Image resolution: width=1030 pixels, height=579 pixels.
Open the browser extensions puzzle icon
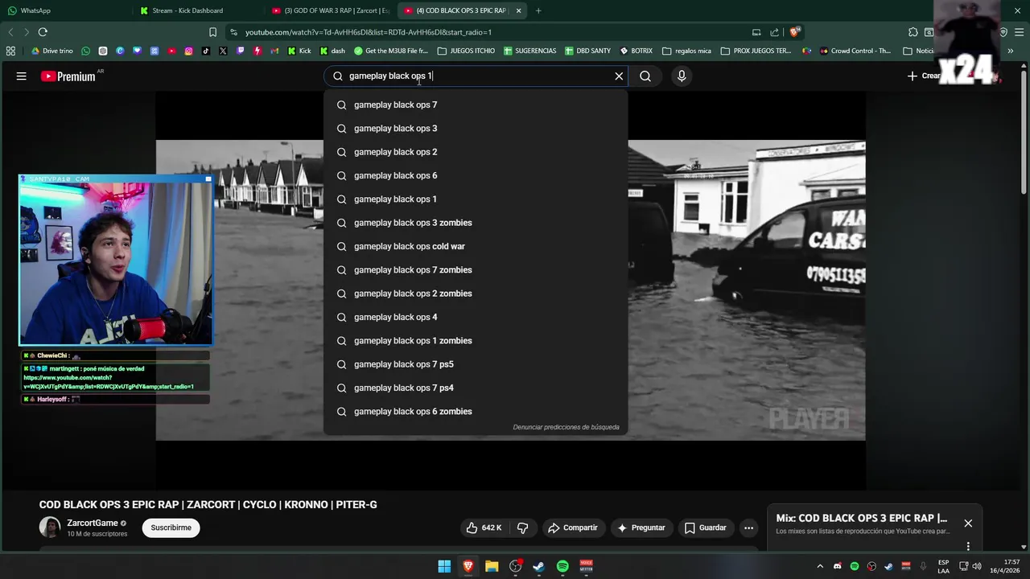click(913, 32)
